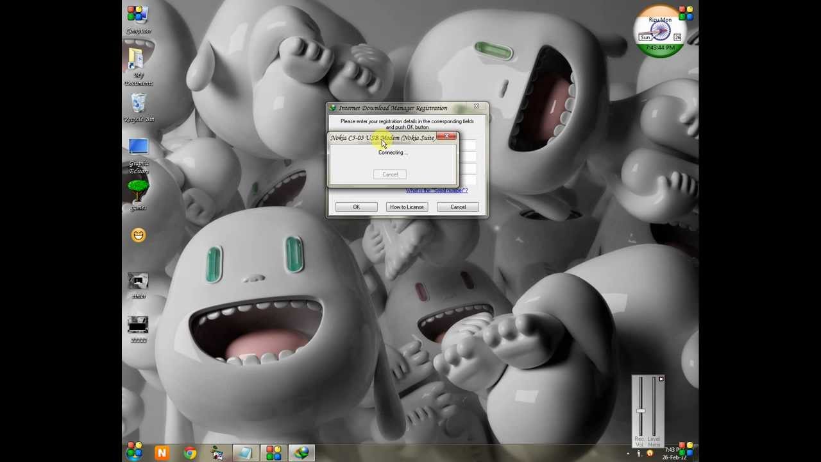821x462 pixels.
Task: Switch to Internet Download Manager taskbar button
Action: [x=301, y=454]
